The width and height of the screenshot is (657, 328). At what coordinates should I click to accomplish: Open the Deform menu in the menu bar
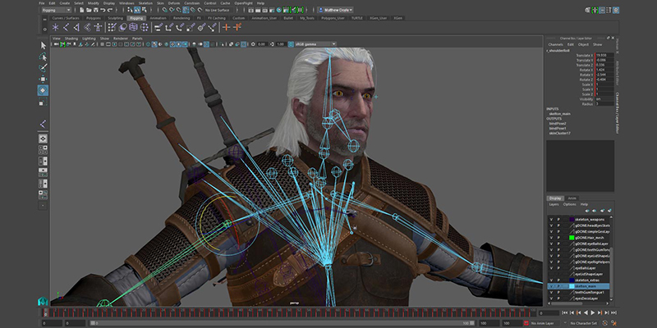pyautogui.click(x=174, y=3)
